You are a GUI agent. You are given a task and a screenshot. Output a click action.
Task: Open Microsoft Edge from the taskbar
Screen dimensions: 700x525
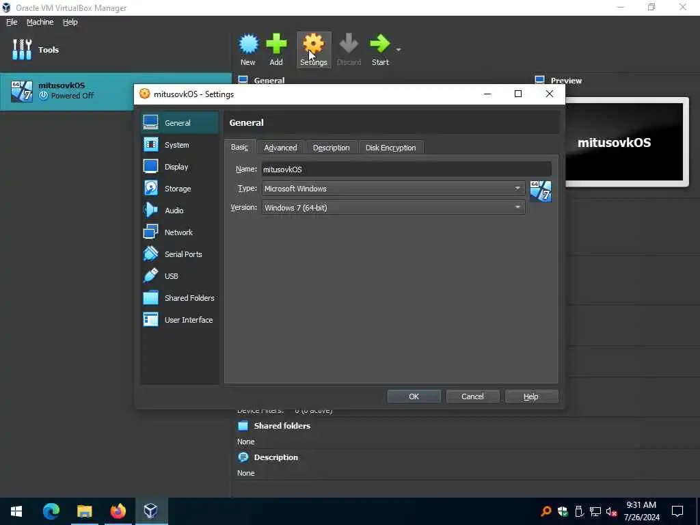pyautogui.click(x=51, y=511)
